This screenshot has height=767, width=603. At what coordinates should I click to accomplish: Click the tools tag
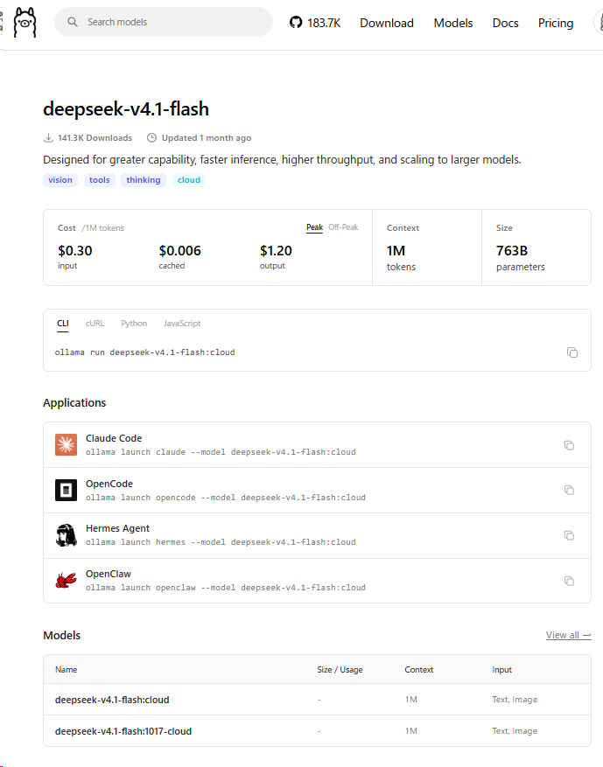tap(100, 180)
